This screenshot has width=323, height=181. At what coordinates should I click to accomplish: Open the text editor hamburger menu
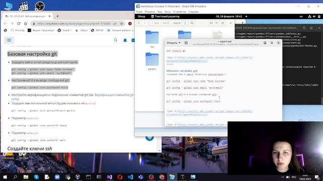click(272, 43)
